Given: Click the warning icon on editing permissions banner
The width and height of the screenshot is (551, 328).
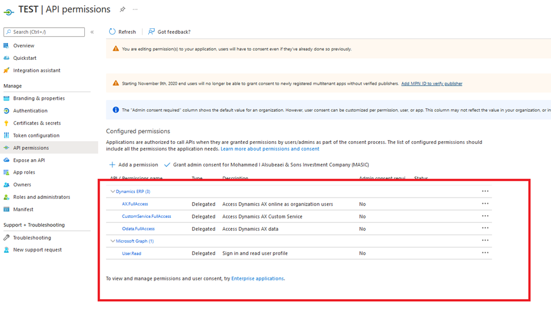Looking at the screenshot, I should [x=115, y=49].
